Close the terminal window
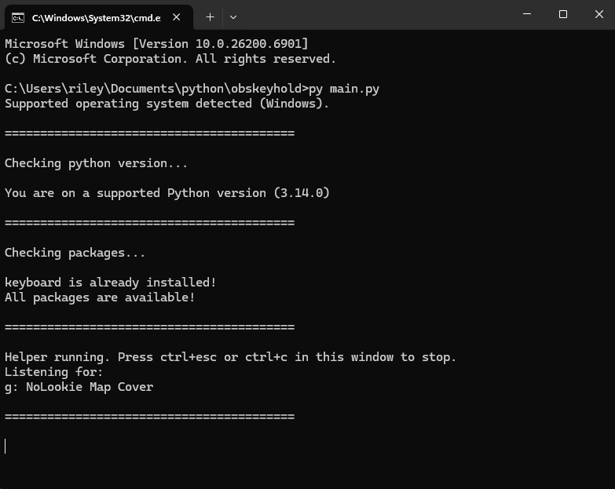 (x=596, y=14)
